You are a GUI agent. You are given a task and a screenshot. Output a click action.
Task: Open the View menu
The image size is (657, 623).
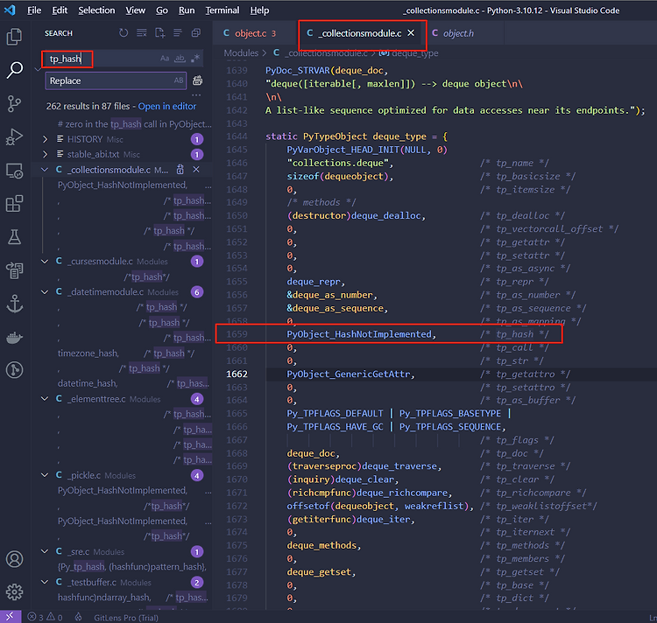(x=135, y=10)
